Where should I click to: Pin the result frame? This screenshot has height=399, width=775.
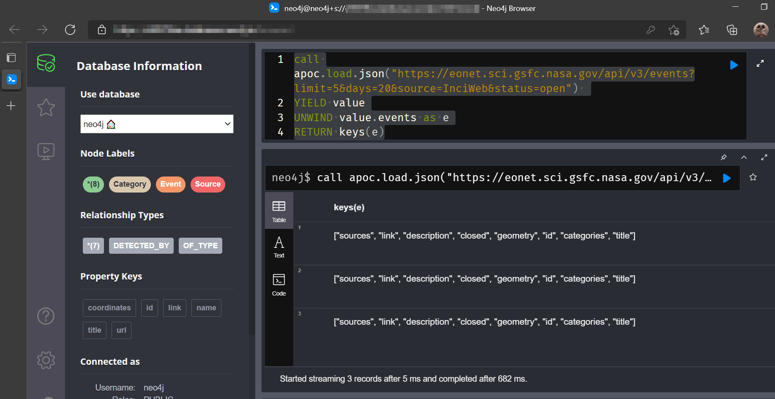coord(723,157)
